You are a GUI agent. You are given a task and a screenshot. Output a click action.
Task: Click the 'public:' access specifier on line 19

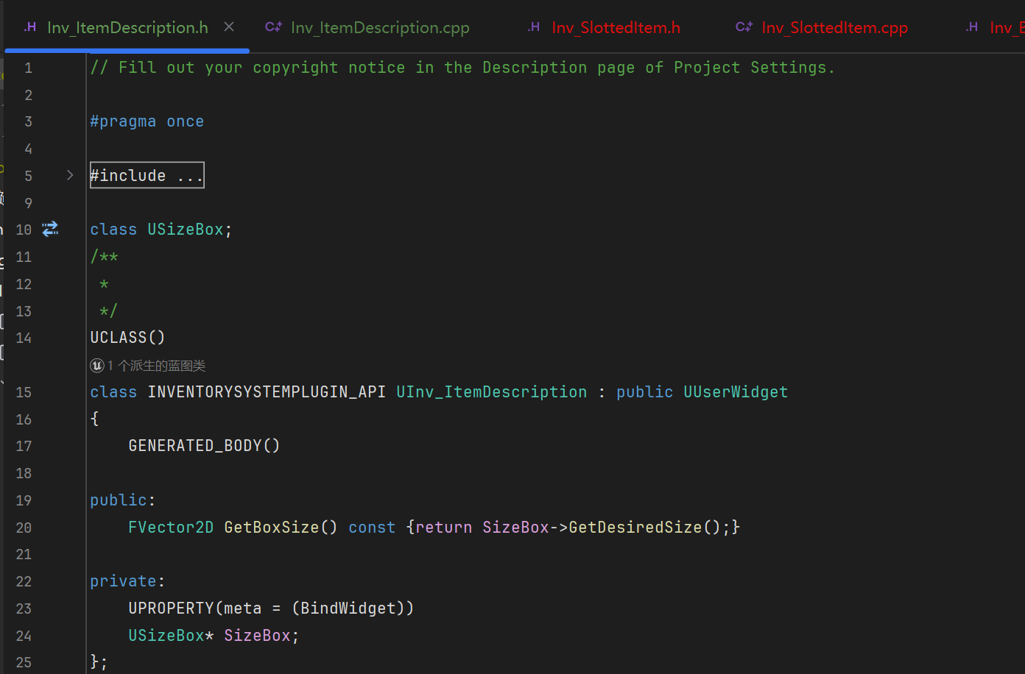coord(122,500)
